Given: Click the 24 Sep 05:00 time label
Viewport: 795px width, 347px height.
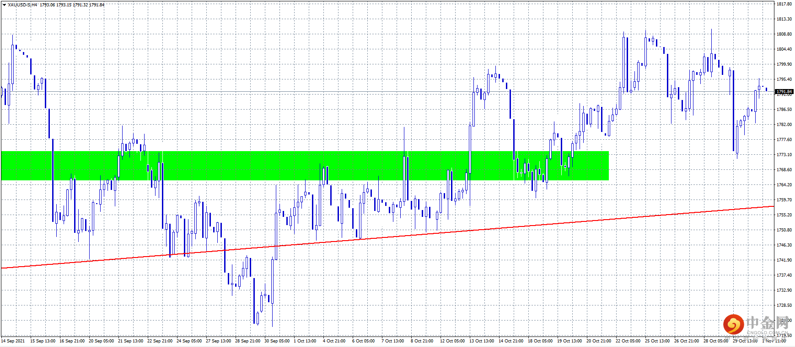Looking at the screenshot, I should pos(189,341).
